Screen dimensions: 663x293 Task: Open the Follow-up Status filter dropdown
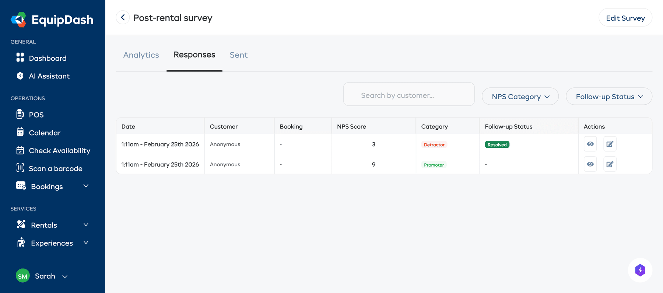(x=609, y=97)
